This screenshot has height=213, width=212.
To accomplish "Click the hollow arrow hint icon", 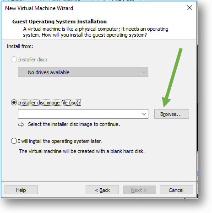I will pos(21,125).
